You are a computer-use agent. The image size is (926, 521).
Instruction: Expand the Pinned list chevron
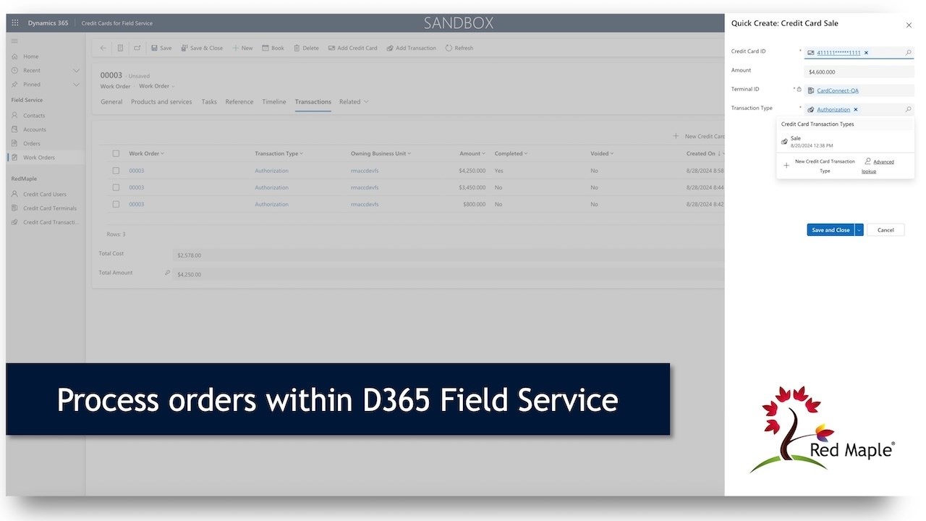[x=76, y=84]
